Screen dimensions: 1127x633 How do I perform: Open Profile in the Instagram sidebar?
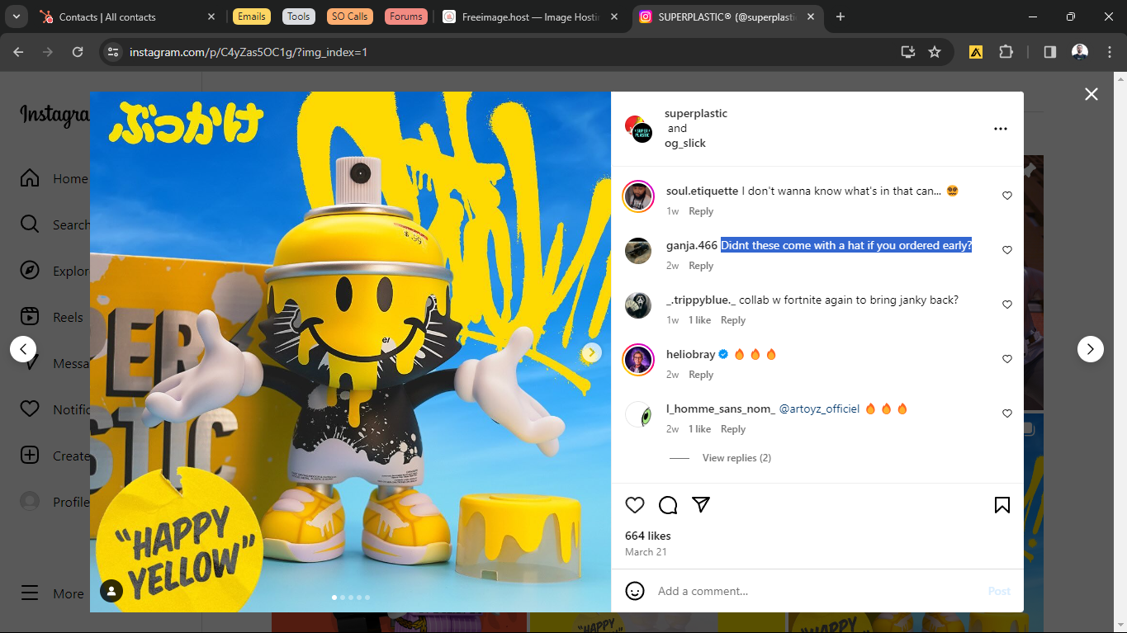point(54,502)
